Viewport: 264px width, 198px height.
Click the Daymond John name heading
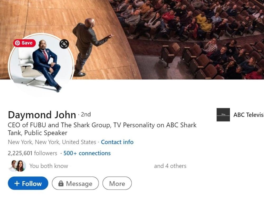[42, 115]
